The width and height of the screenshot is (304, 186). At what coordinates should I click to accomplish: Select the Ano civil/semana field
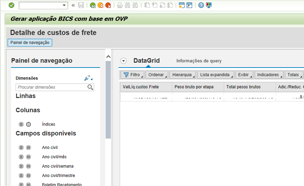point(58,166)
